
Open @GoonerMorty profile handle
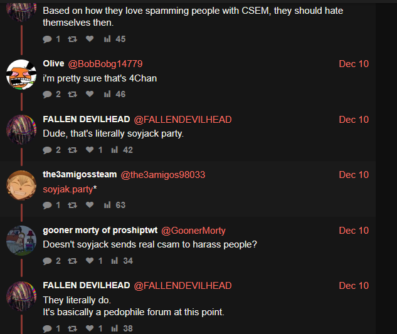[193, 231]
